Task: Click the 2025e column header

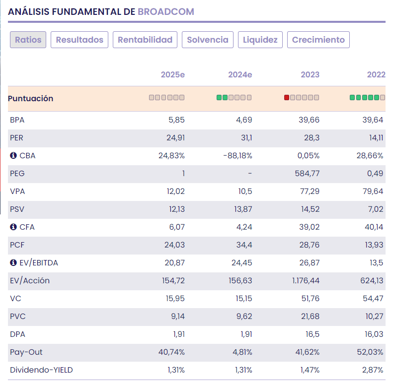Action: click(x=172, y=75)
